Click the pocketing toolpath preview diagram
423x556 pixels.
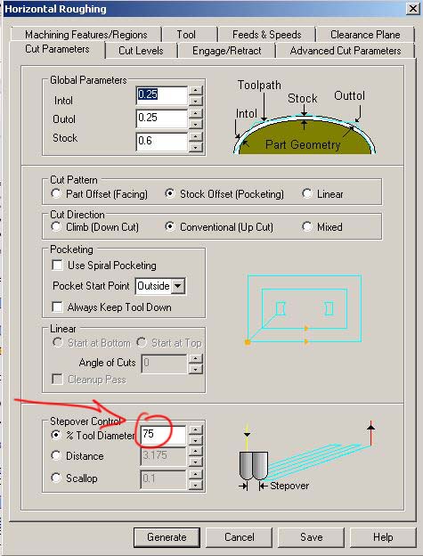305,309
